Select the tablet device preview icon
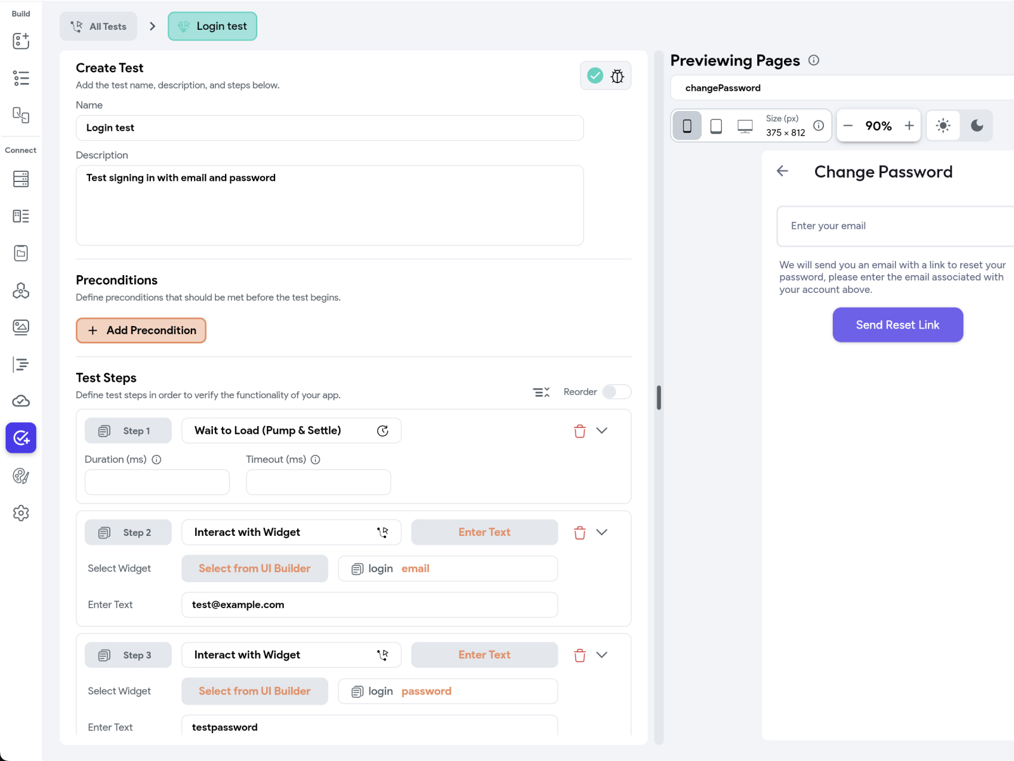1014x761 pixels. [x=716, y=126]
